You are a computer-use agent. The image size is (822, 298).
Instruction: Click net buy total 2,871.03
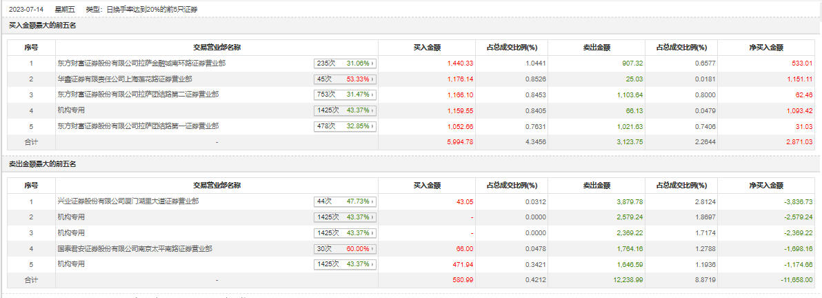799,141
